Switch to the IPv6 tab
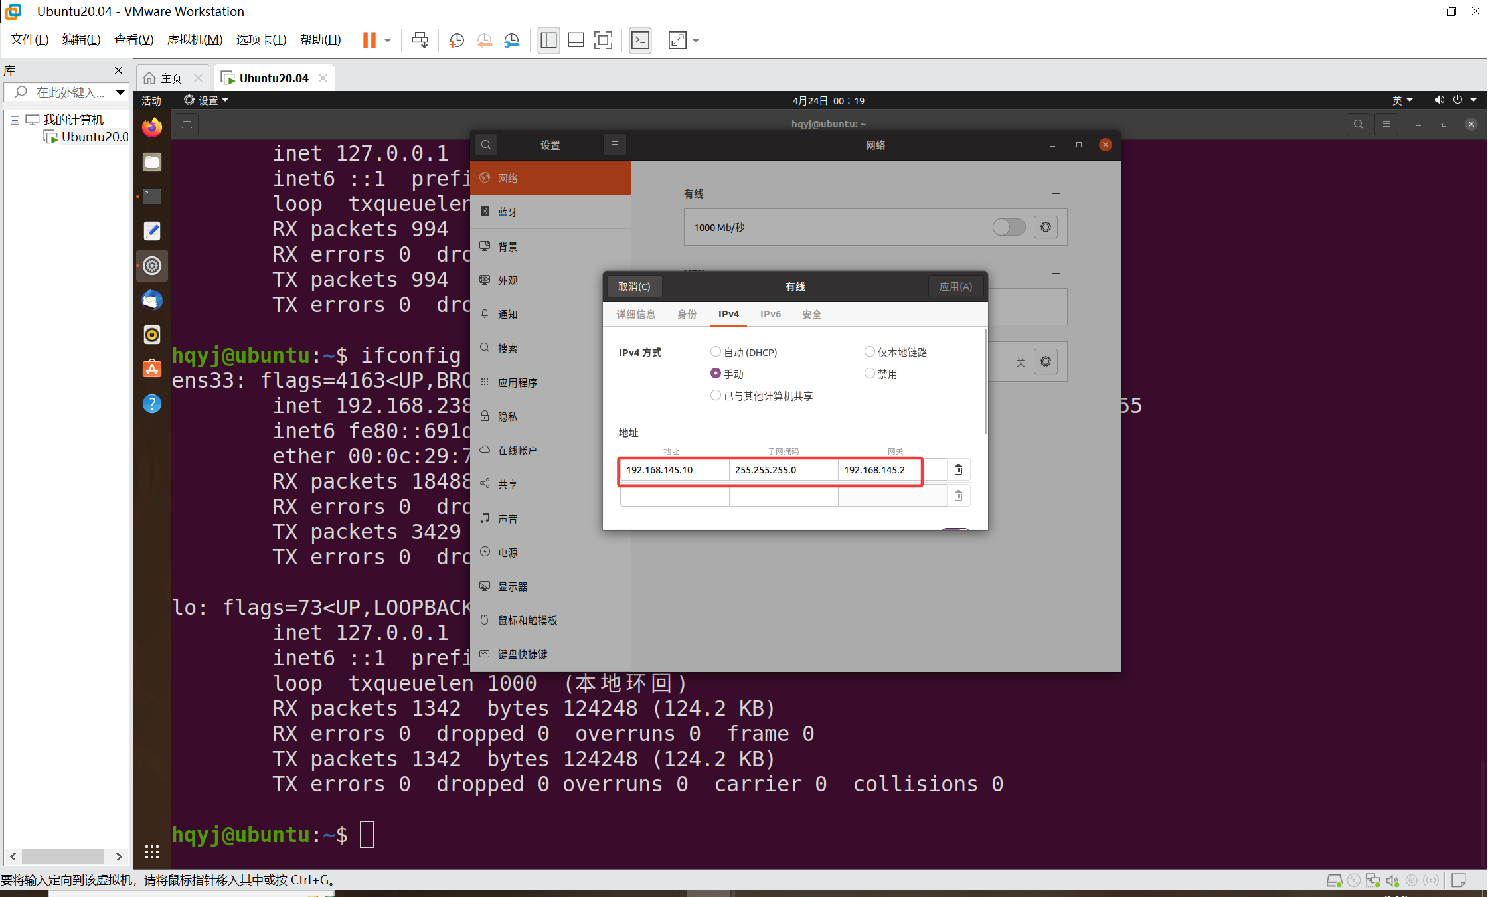1488x897 pixels. (x=770, y=314)
